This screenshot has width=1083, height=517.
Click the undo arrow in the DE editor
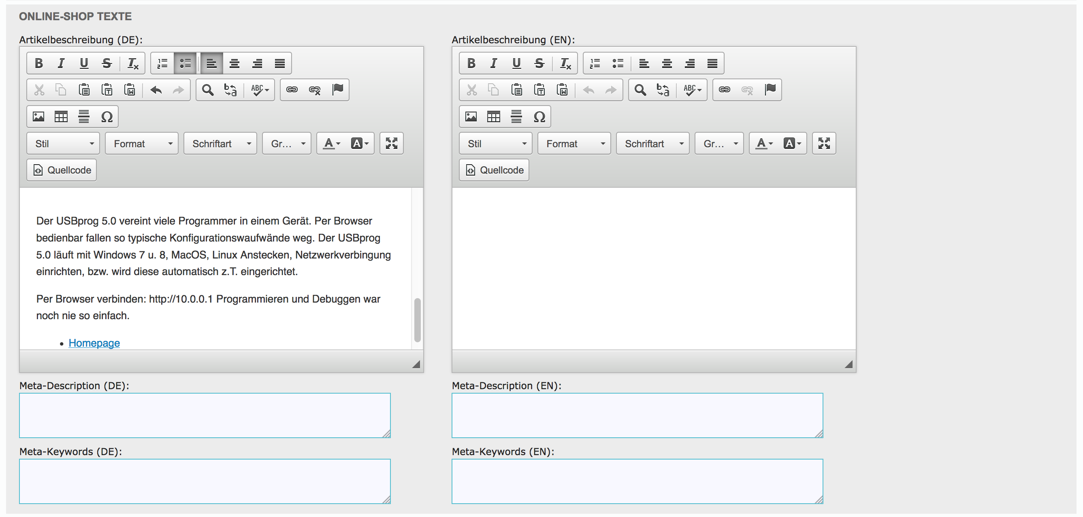pos(156,90)
